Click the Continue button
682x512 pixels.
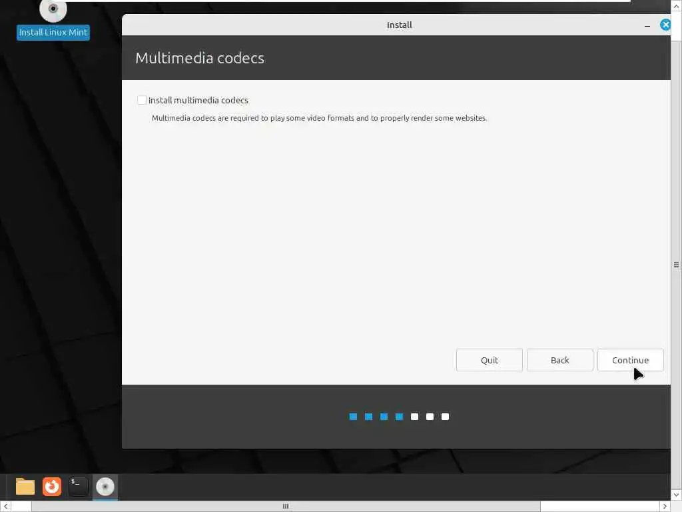(630, 360)
